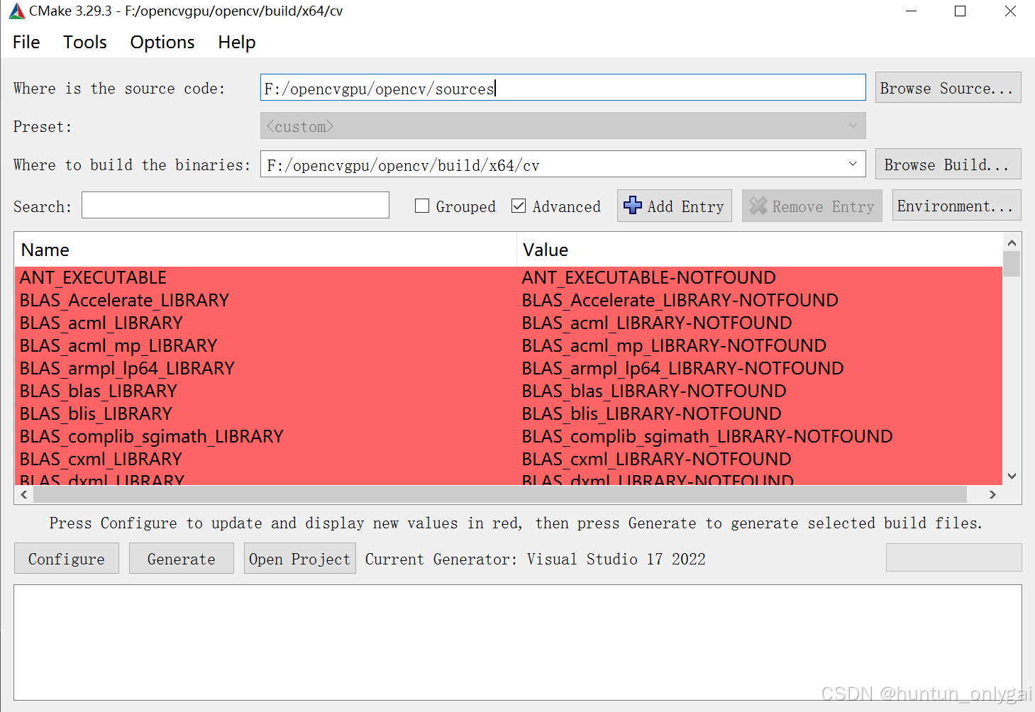Minimize the CMake window

(912, 11)
